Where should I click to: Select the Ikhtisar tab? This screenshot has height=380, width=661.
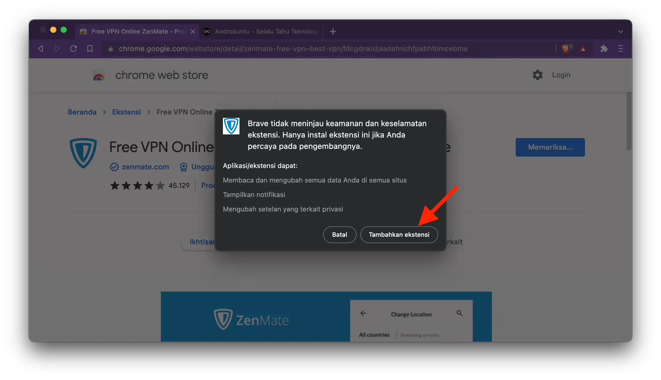click(203, 242)
